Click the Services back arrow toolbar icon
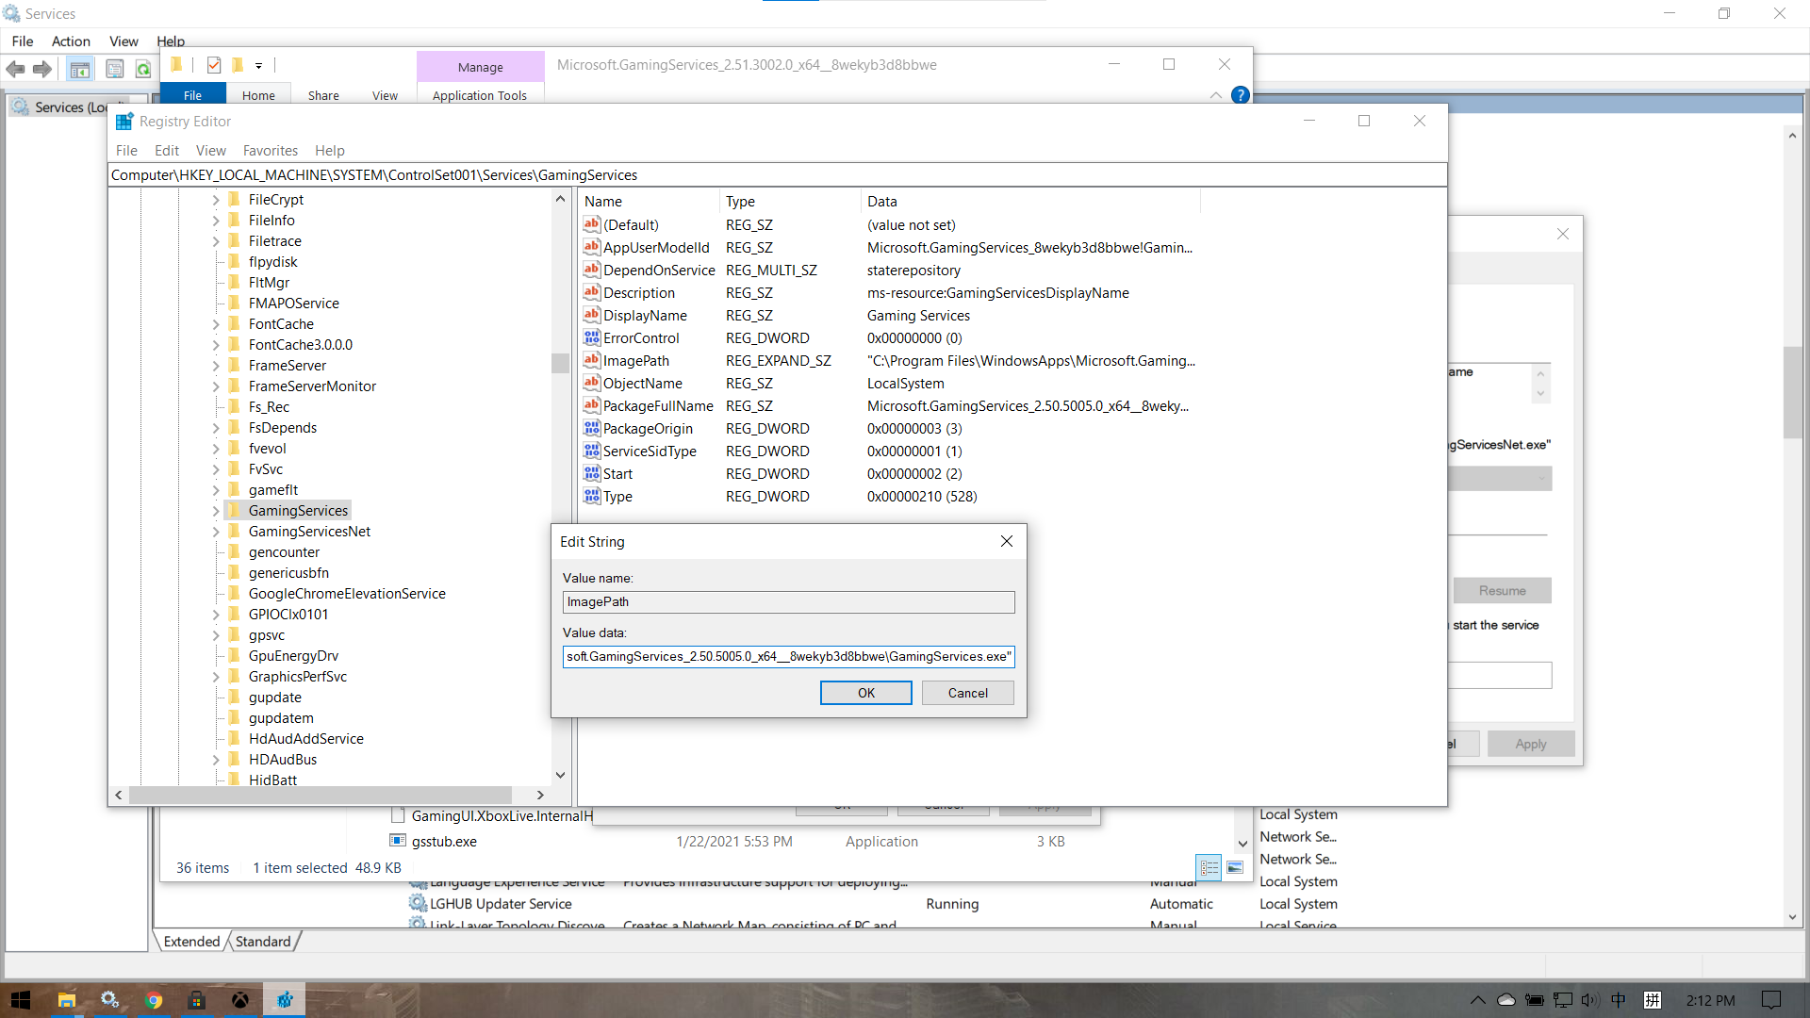This screenshot has height=1018, width=1810. 15,69
